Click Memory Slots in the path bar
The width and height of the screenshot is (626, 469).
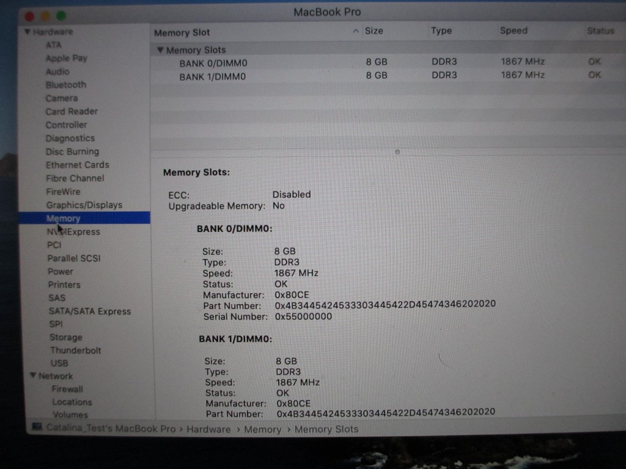click(x=326, y=429)
